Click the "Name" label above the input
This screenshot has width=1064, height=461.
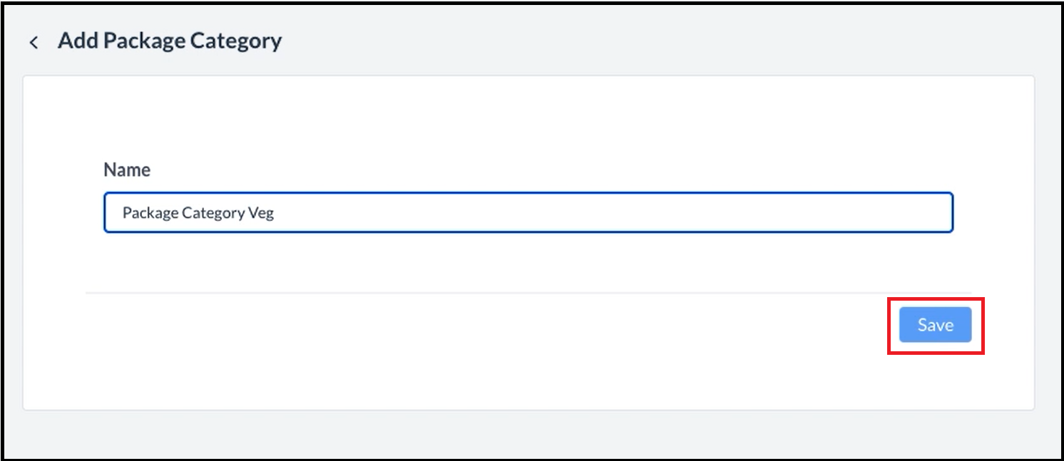click(x=127, y=170)
